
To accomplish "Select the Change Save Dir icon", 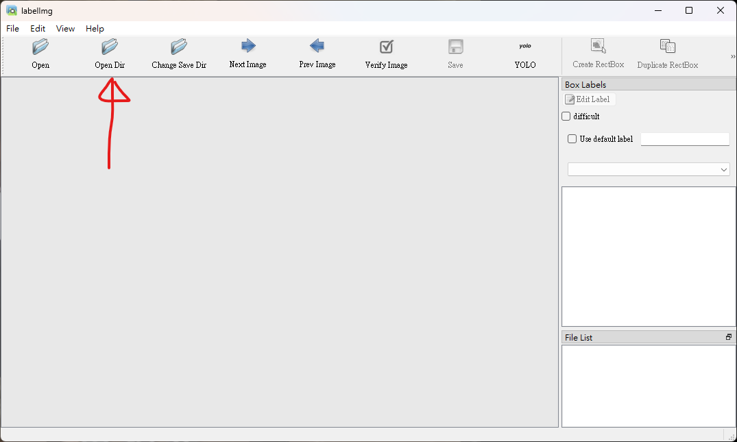I will tap(179, 47).
